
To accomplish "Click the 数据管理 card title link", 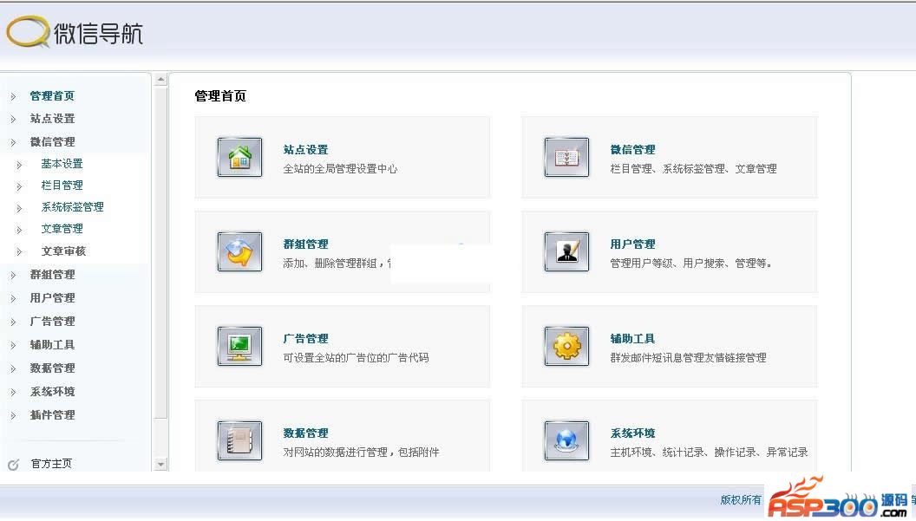I will 305,433.
